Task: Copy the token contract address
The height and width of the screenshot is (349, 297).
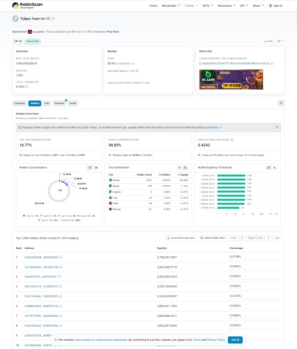Action: tap(272, 64)
